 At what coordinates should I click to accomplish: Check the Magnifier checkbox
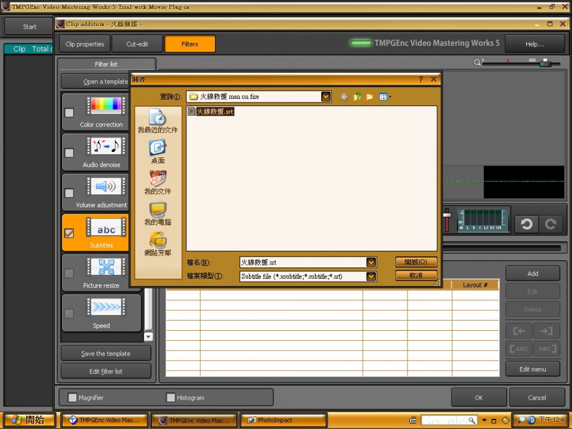[73, 397]
